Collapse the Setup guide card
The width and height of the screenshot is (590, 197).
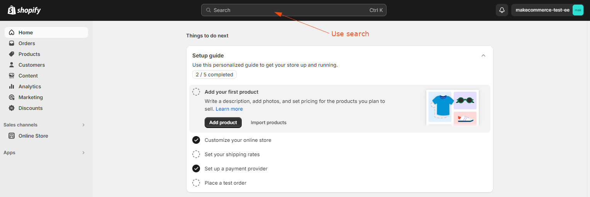point(483,56)
